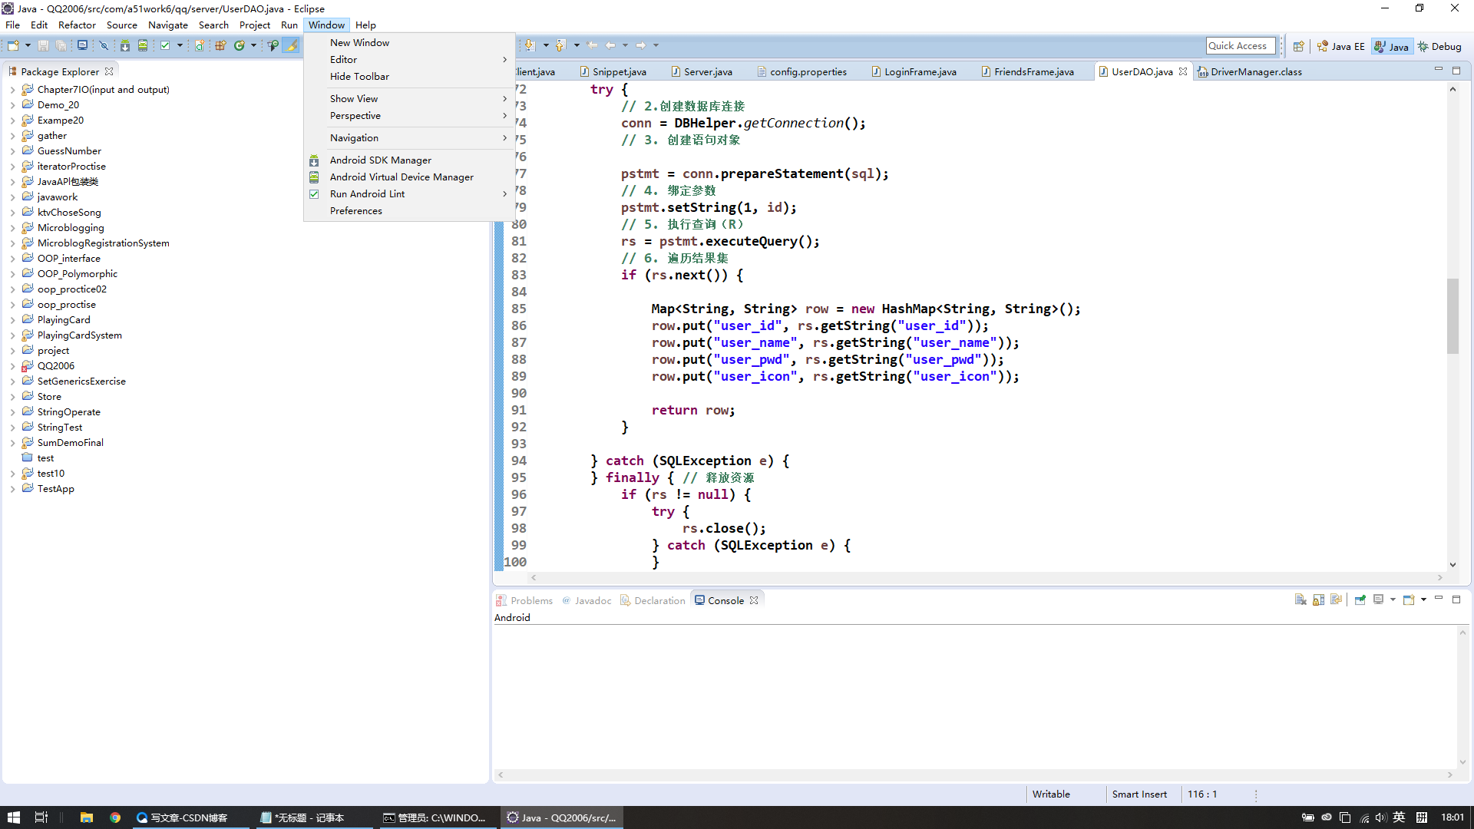Image resolution: width=1474 pixels, height=829 pixels.
Task: Switch to the LoginFrame.java editor tab
Action: (x=920, y=72)
